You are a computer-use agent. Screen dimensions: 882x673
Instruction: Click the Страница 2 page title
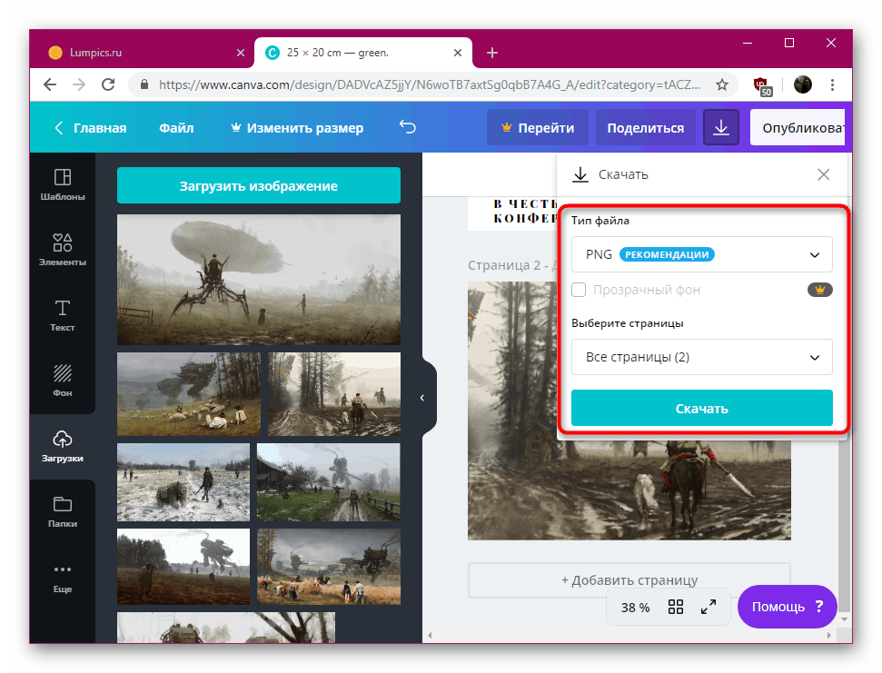[x=512, y=265]
